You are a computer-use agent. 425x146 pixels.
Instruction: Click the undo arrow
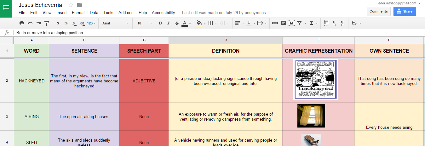click(x=30, y=23)
